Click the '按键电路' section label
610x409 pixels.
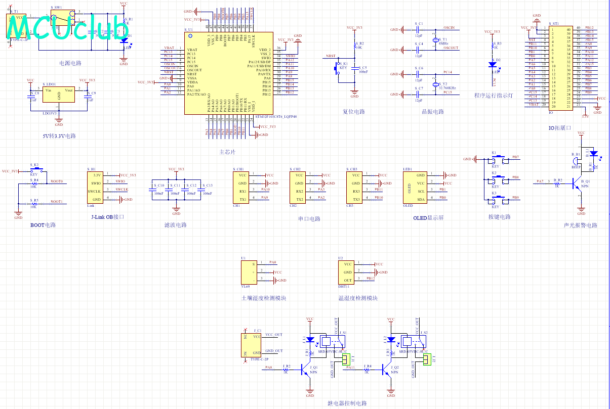click(x=499, y=216)
